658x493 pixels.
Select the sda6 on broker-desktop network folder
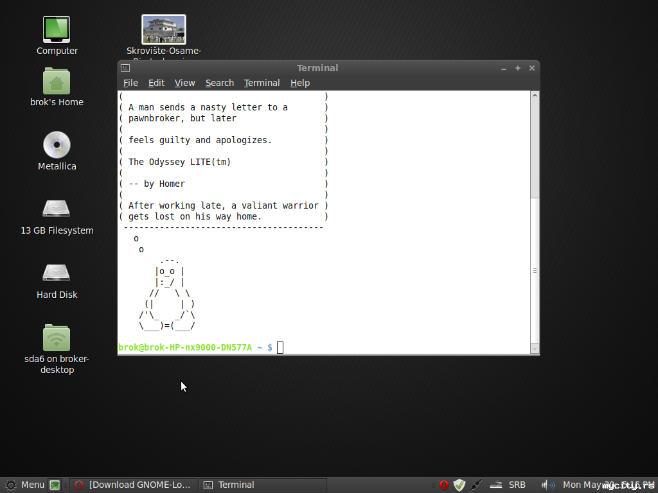[x=57, y=338]
